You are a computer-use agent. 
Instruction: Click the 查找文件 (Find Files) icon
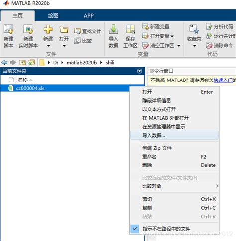(77, 31)
